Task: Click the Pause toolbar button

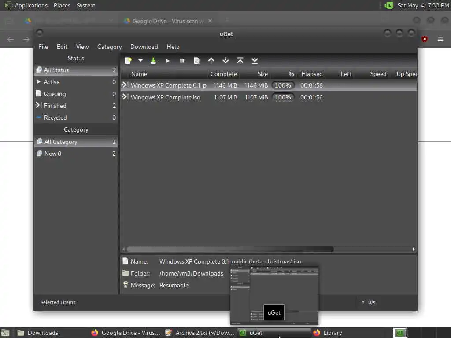Action: [182, 61]
